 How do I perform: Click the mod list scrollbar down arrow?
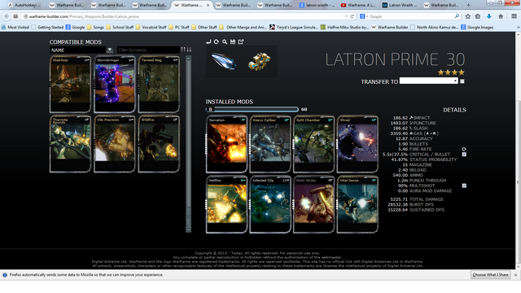(x=188, y=230)
